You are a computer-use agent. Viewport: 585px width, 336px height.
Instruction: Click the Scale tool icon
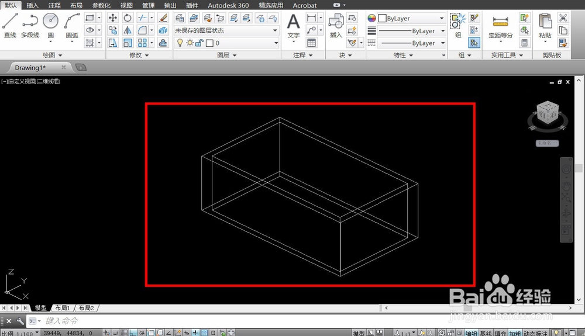[128, 43]
